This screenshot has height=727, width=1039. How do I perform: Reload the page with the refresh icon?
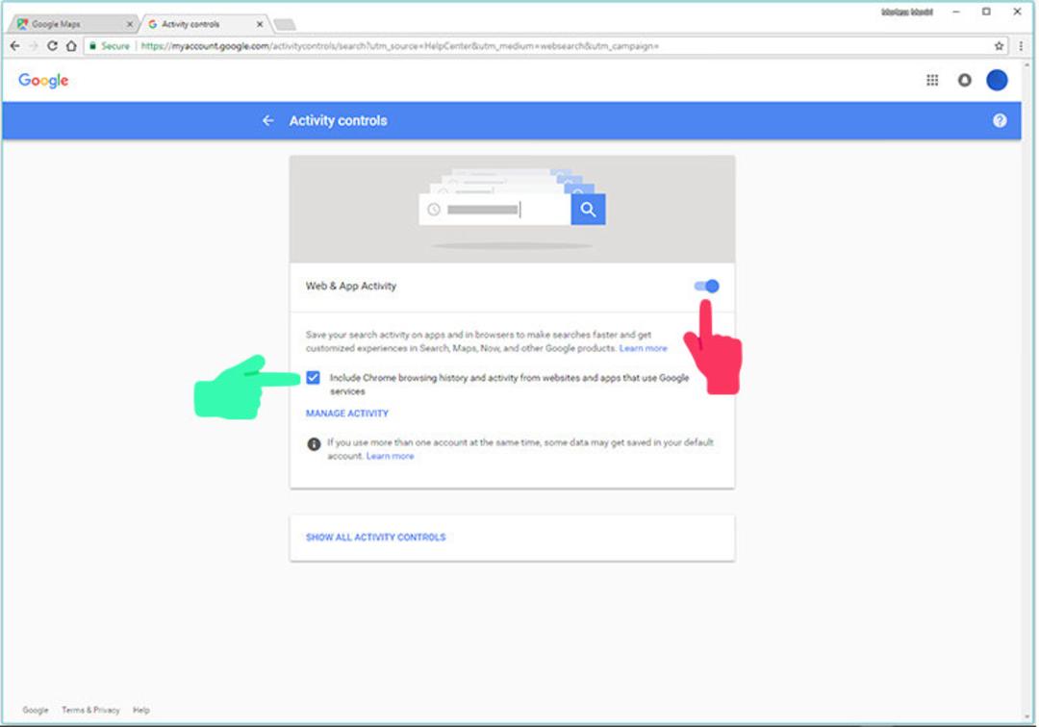(52, 46)
